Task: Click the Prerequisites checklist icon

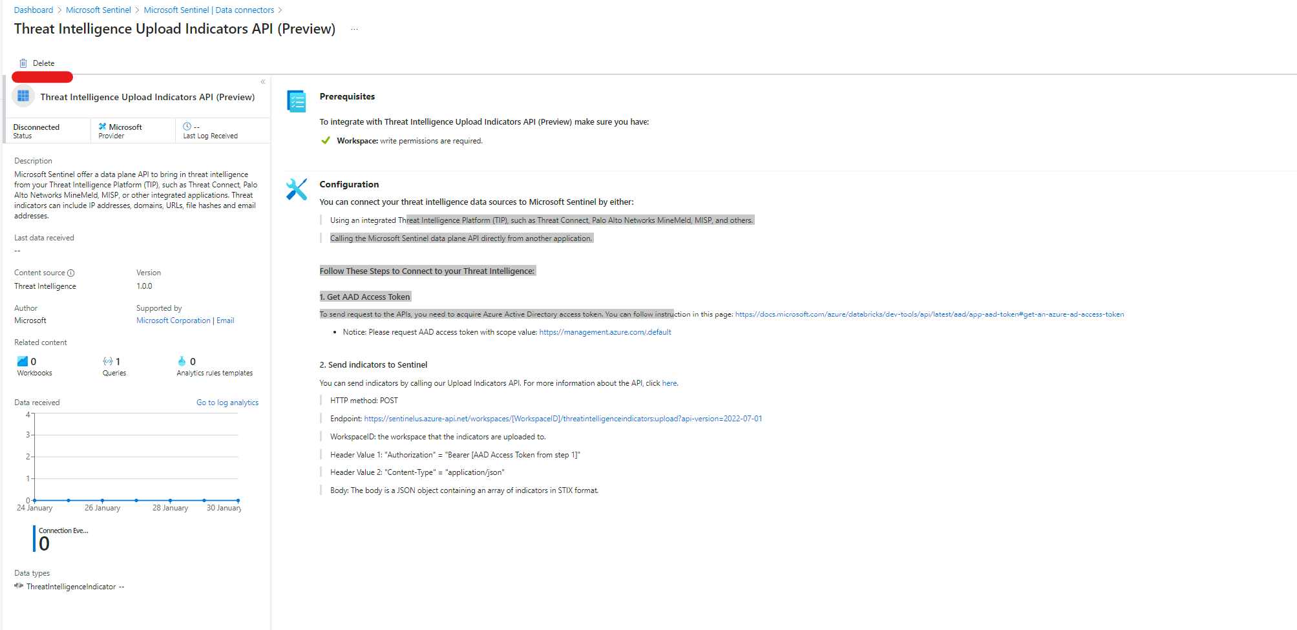Action: click(x=297, y=101)
